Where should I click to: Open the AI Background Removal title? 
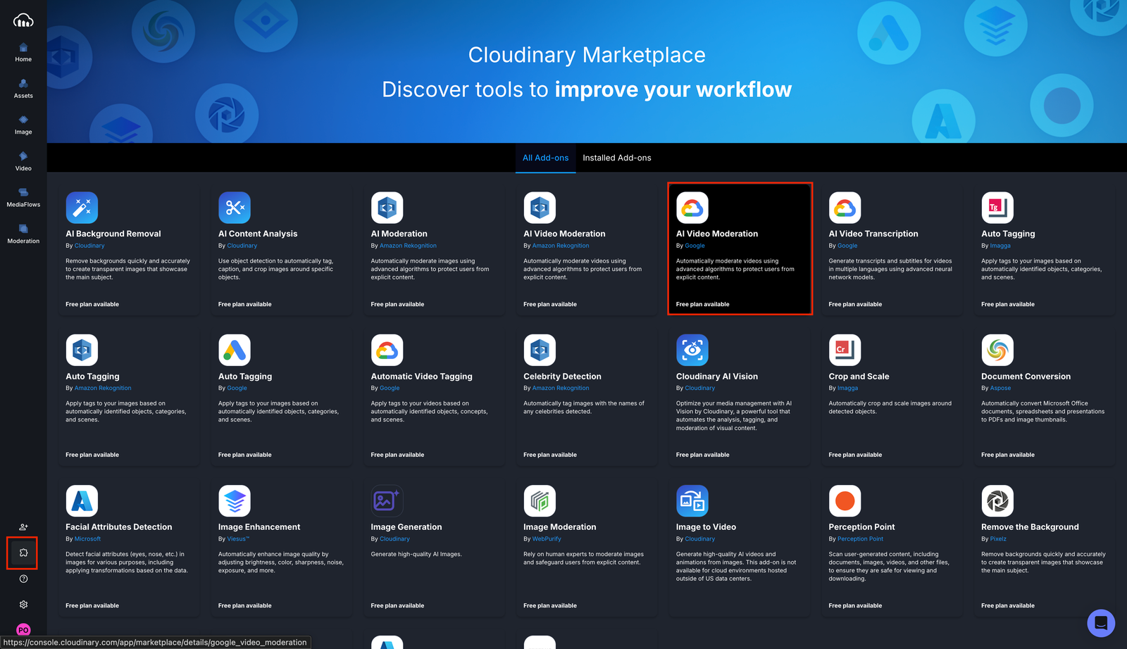[113, 234]
